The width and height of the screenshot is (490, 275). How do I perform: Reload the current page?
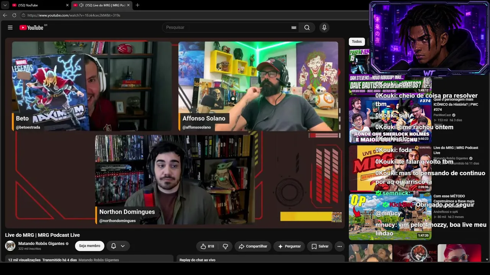(x=14, y=15)
